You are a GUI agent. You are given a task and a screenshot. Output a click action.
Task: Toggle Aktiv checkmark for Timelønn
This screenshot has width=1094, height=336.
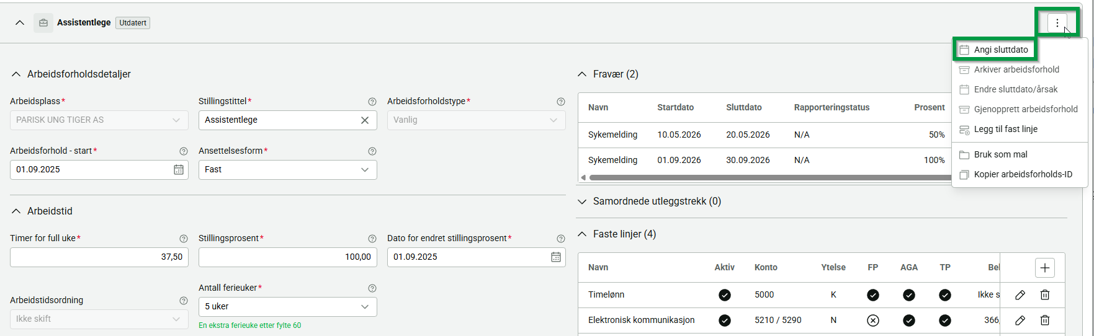tap(725, 295)
